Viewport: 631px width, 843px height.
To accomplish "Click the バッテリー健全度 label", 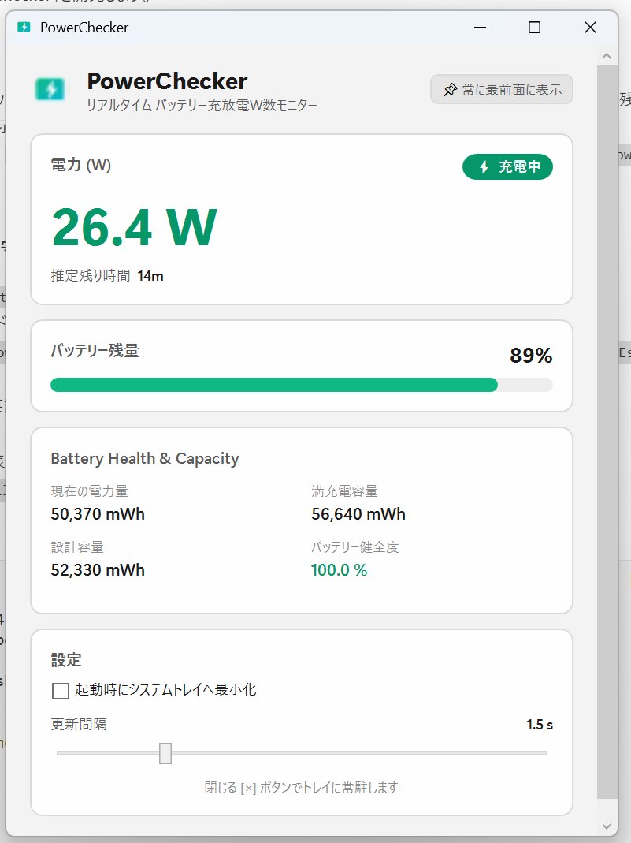I will coord(355,547).
